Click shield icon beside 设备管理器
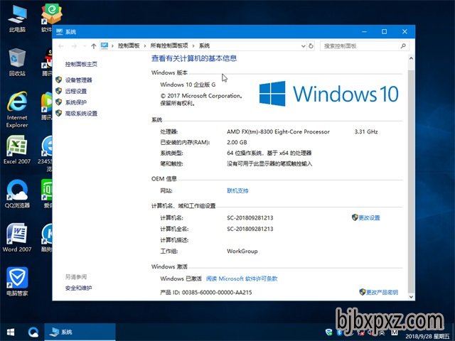Screen dimensions: 455x341 tap(59, 80)
